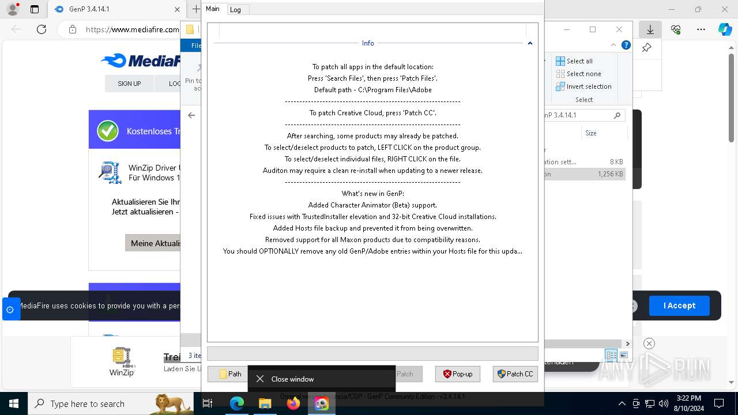738x415 pixels.
Task: Open Edge profile avatar icon
Action: tap(13, 9)
